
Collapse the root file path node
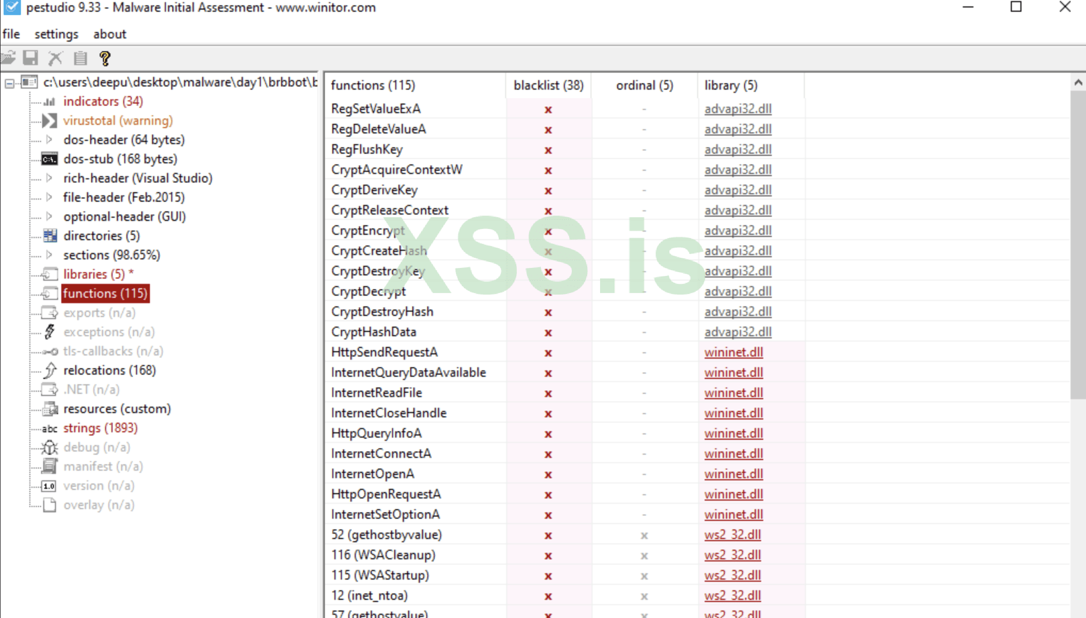10,83
